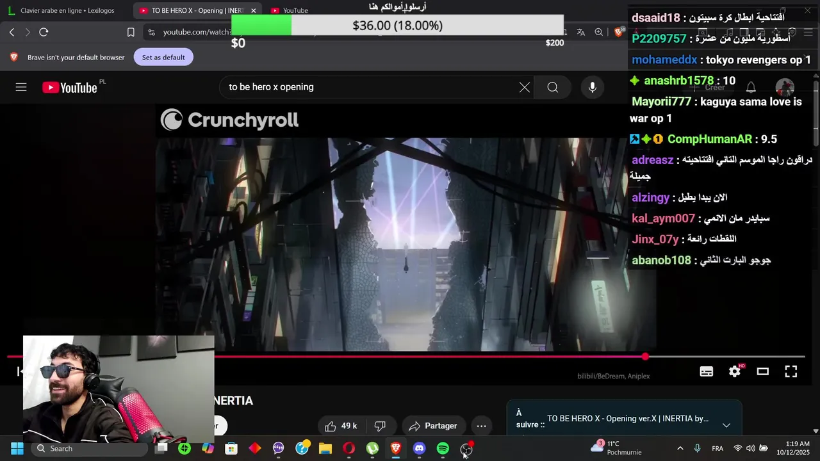Click chat username Mayorii777

click(662, 102)
